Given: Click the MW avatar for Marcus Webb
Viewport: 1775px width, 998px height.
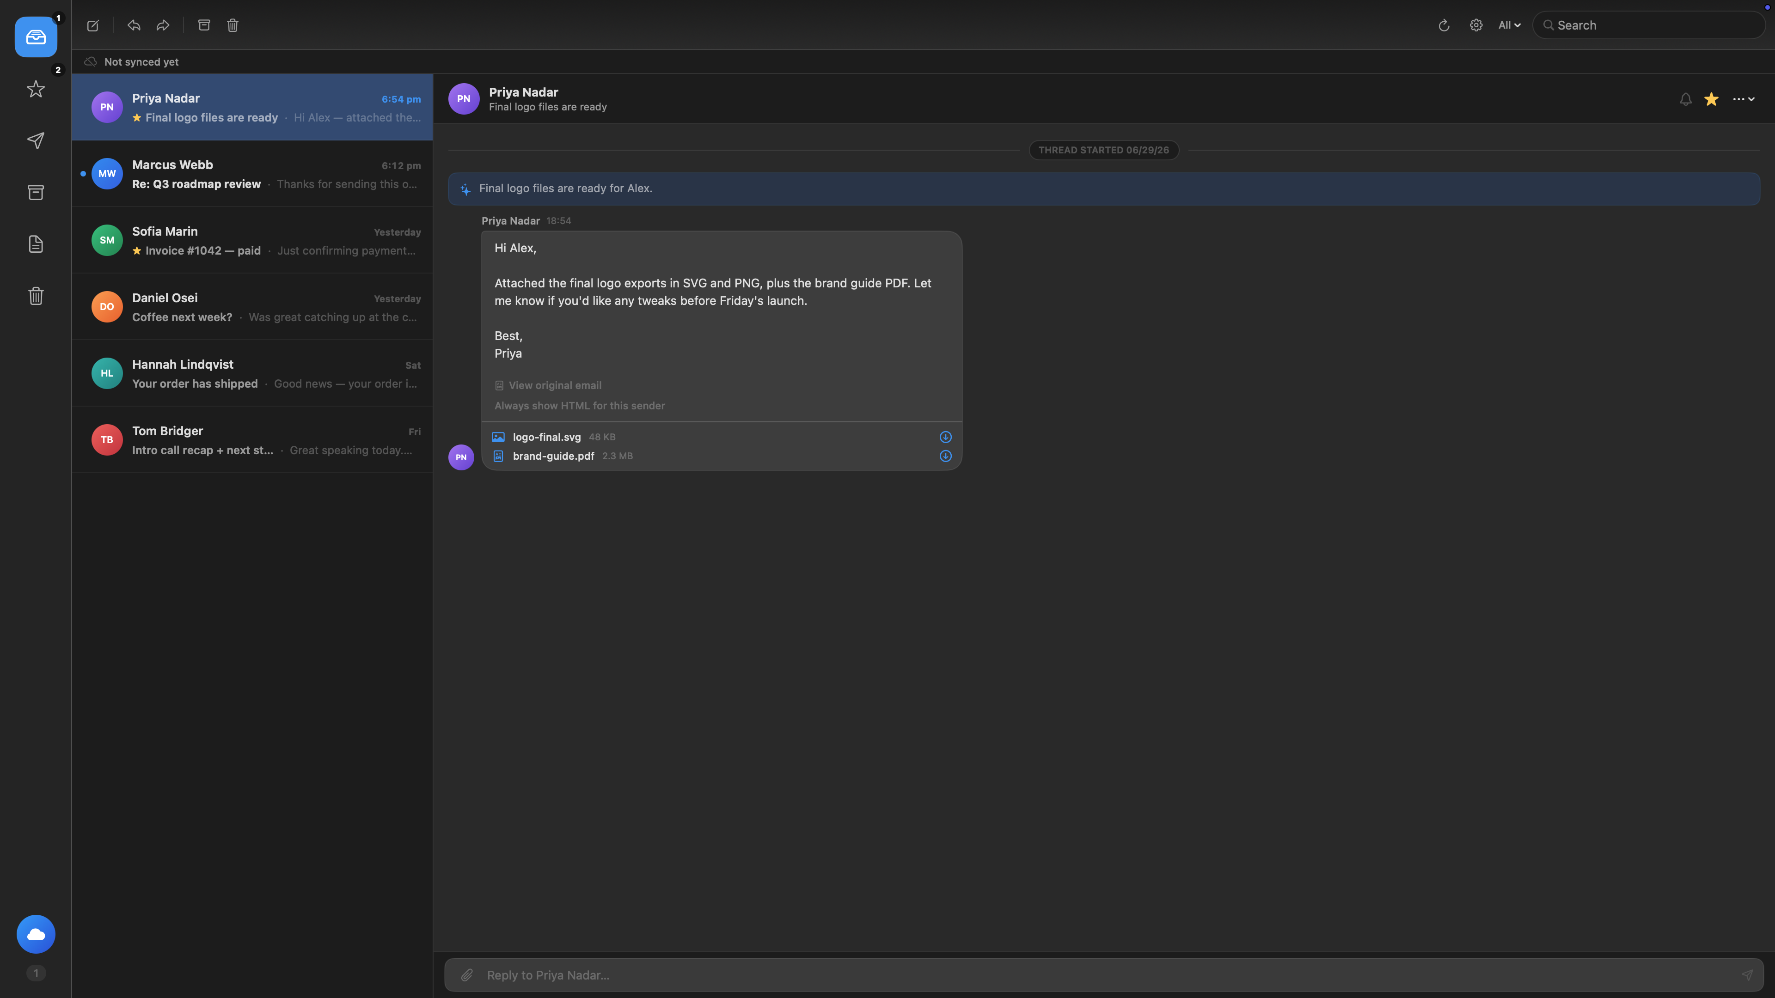Looking at the screenshot, I should (107, 174).
